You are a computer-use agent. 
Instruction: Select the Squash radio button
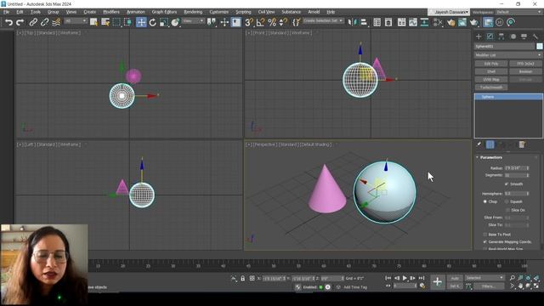507,201
